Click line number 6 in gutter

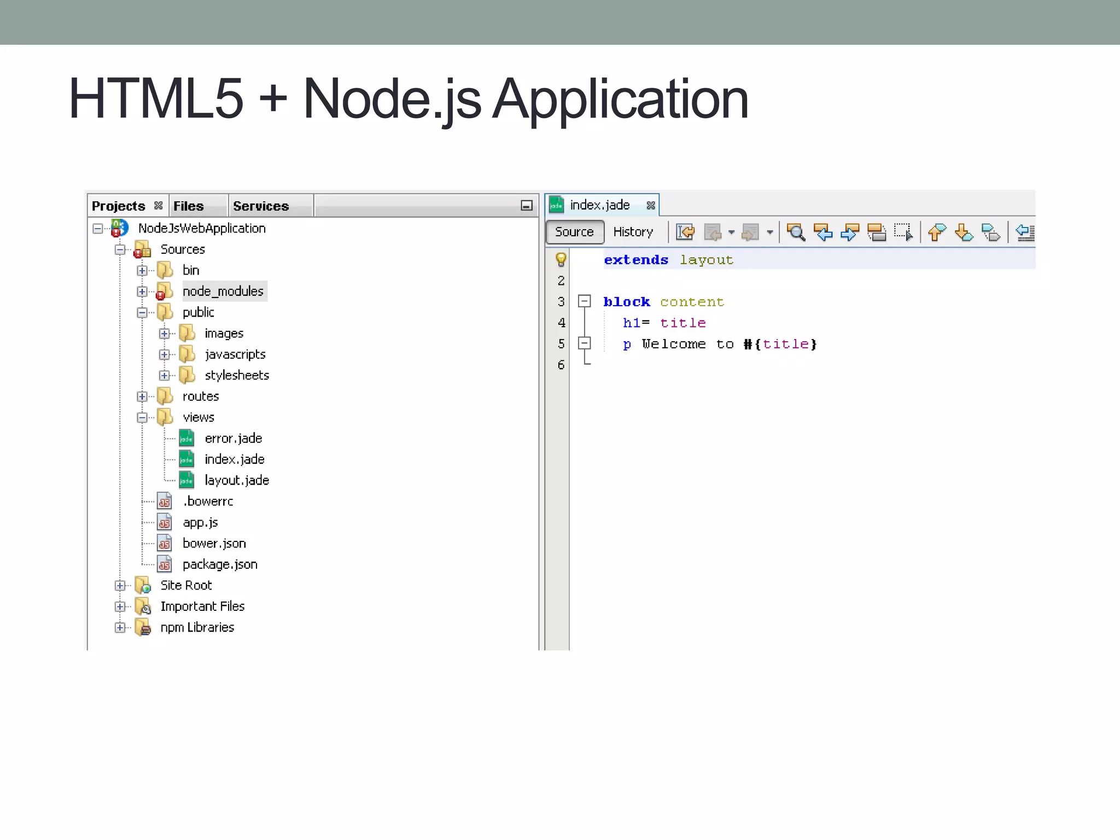point(561,365)
